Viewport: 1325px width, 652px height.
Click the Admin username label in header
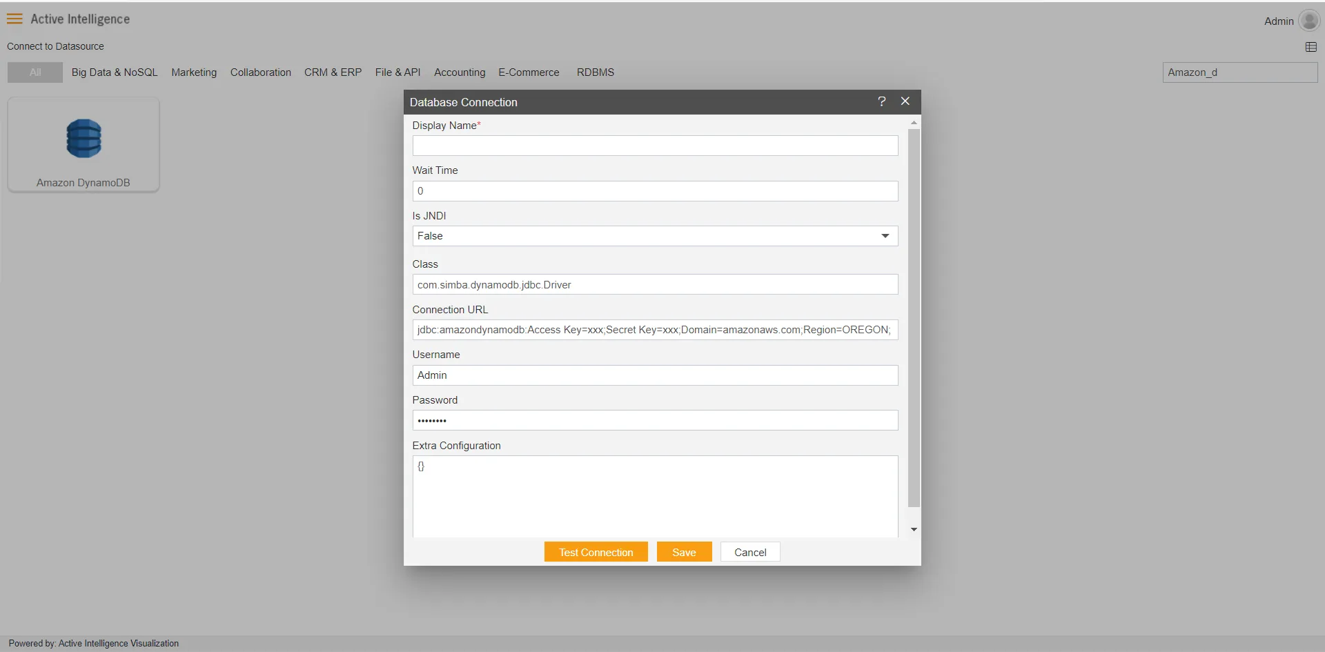pyautogui.click(x=1279, y=21)
